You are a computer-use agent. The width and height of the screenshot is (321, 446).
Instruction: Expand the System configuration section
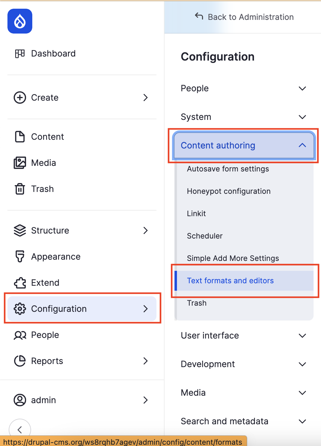point(243,117)
